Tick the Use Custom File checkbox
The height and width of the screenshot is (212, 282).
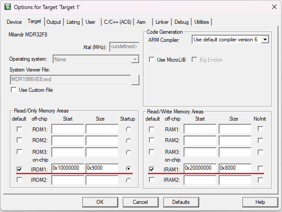(x=13, y=90)
